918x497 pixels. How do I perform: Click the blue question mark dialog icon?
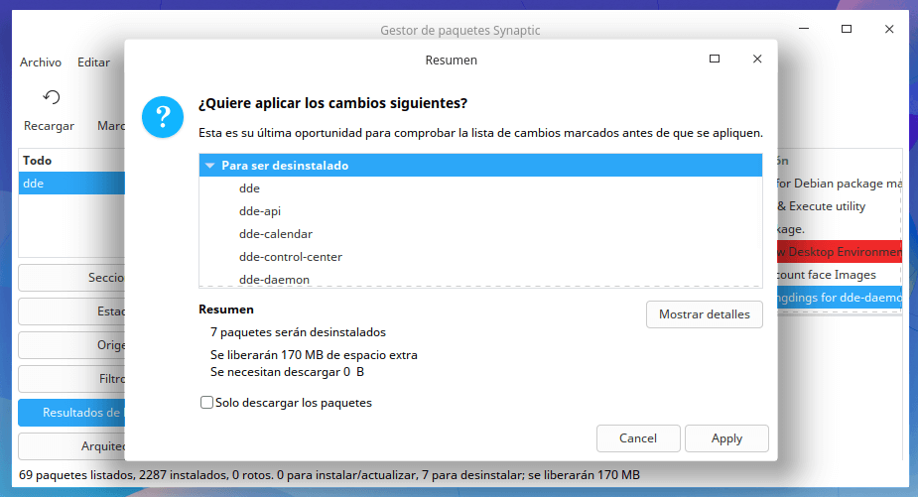click(163, 117)
